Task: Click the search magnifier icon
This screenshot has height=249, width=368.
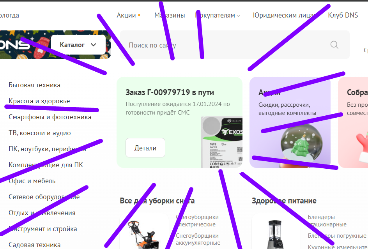Action: pos(334,44)
